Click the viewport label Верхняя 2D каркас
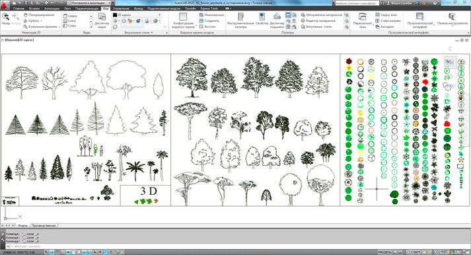 coord(17,40)
